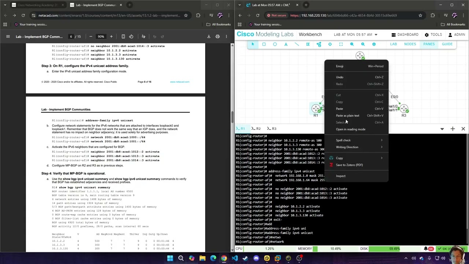Click the draw annotation icon in PDF toolbar
This screenshot has width=469, height=264.
click(x=144, y=36)
